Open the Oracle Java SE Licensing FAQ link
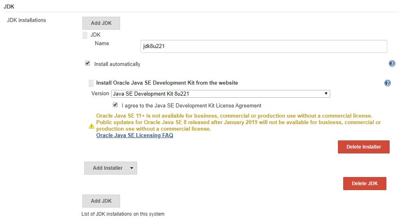399x221 pixels. tap(135, 135)
